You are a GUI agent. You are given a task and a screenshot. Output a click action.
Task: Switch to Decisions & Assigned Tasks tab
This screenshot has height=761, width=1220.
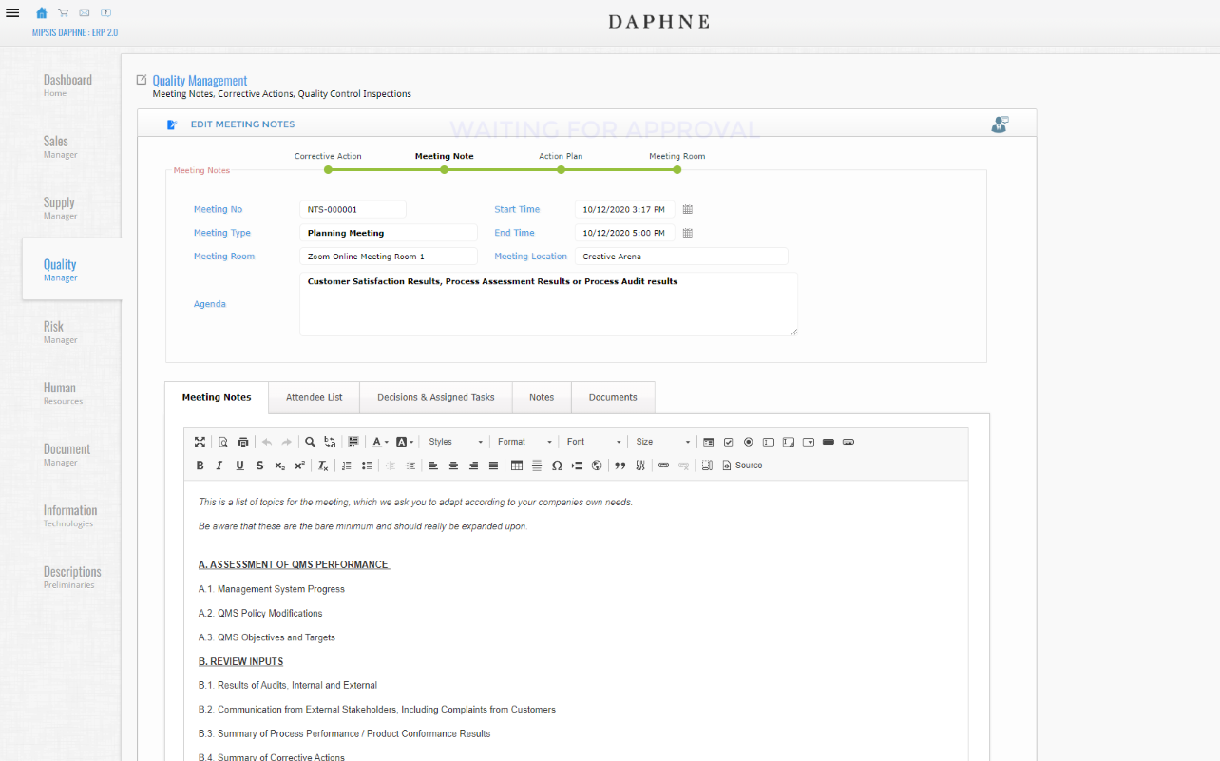(436, 397)
